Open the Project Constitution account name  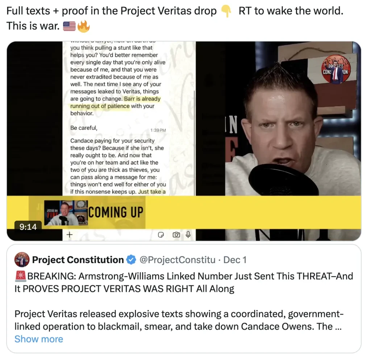tap(78, 260)
